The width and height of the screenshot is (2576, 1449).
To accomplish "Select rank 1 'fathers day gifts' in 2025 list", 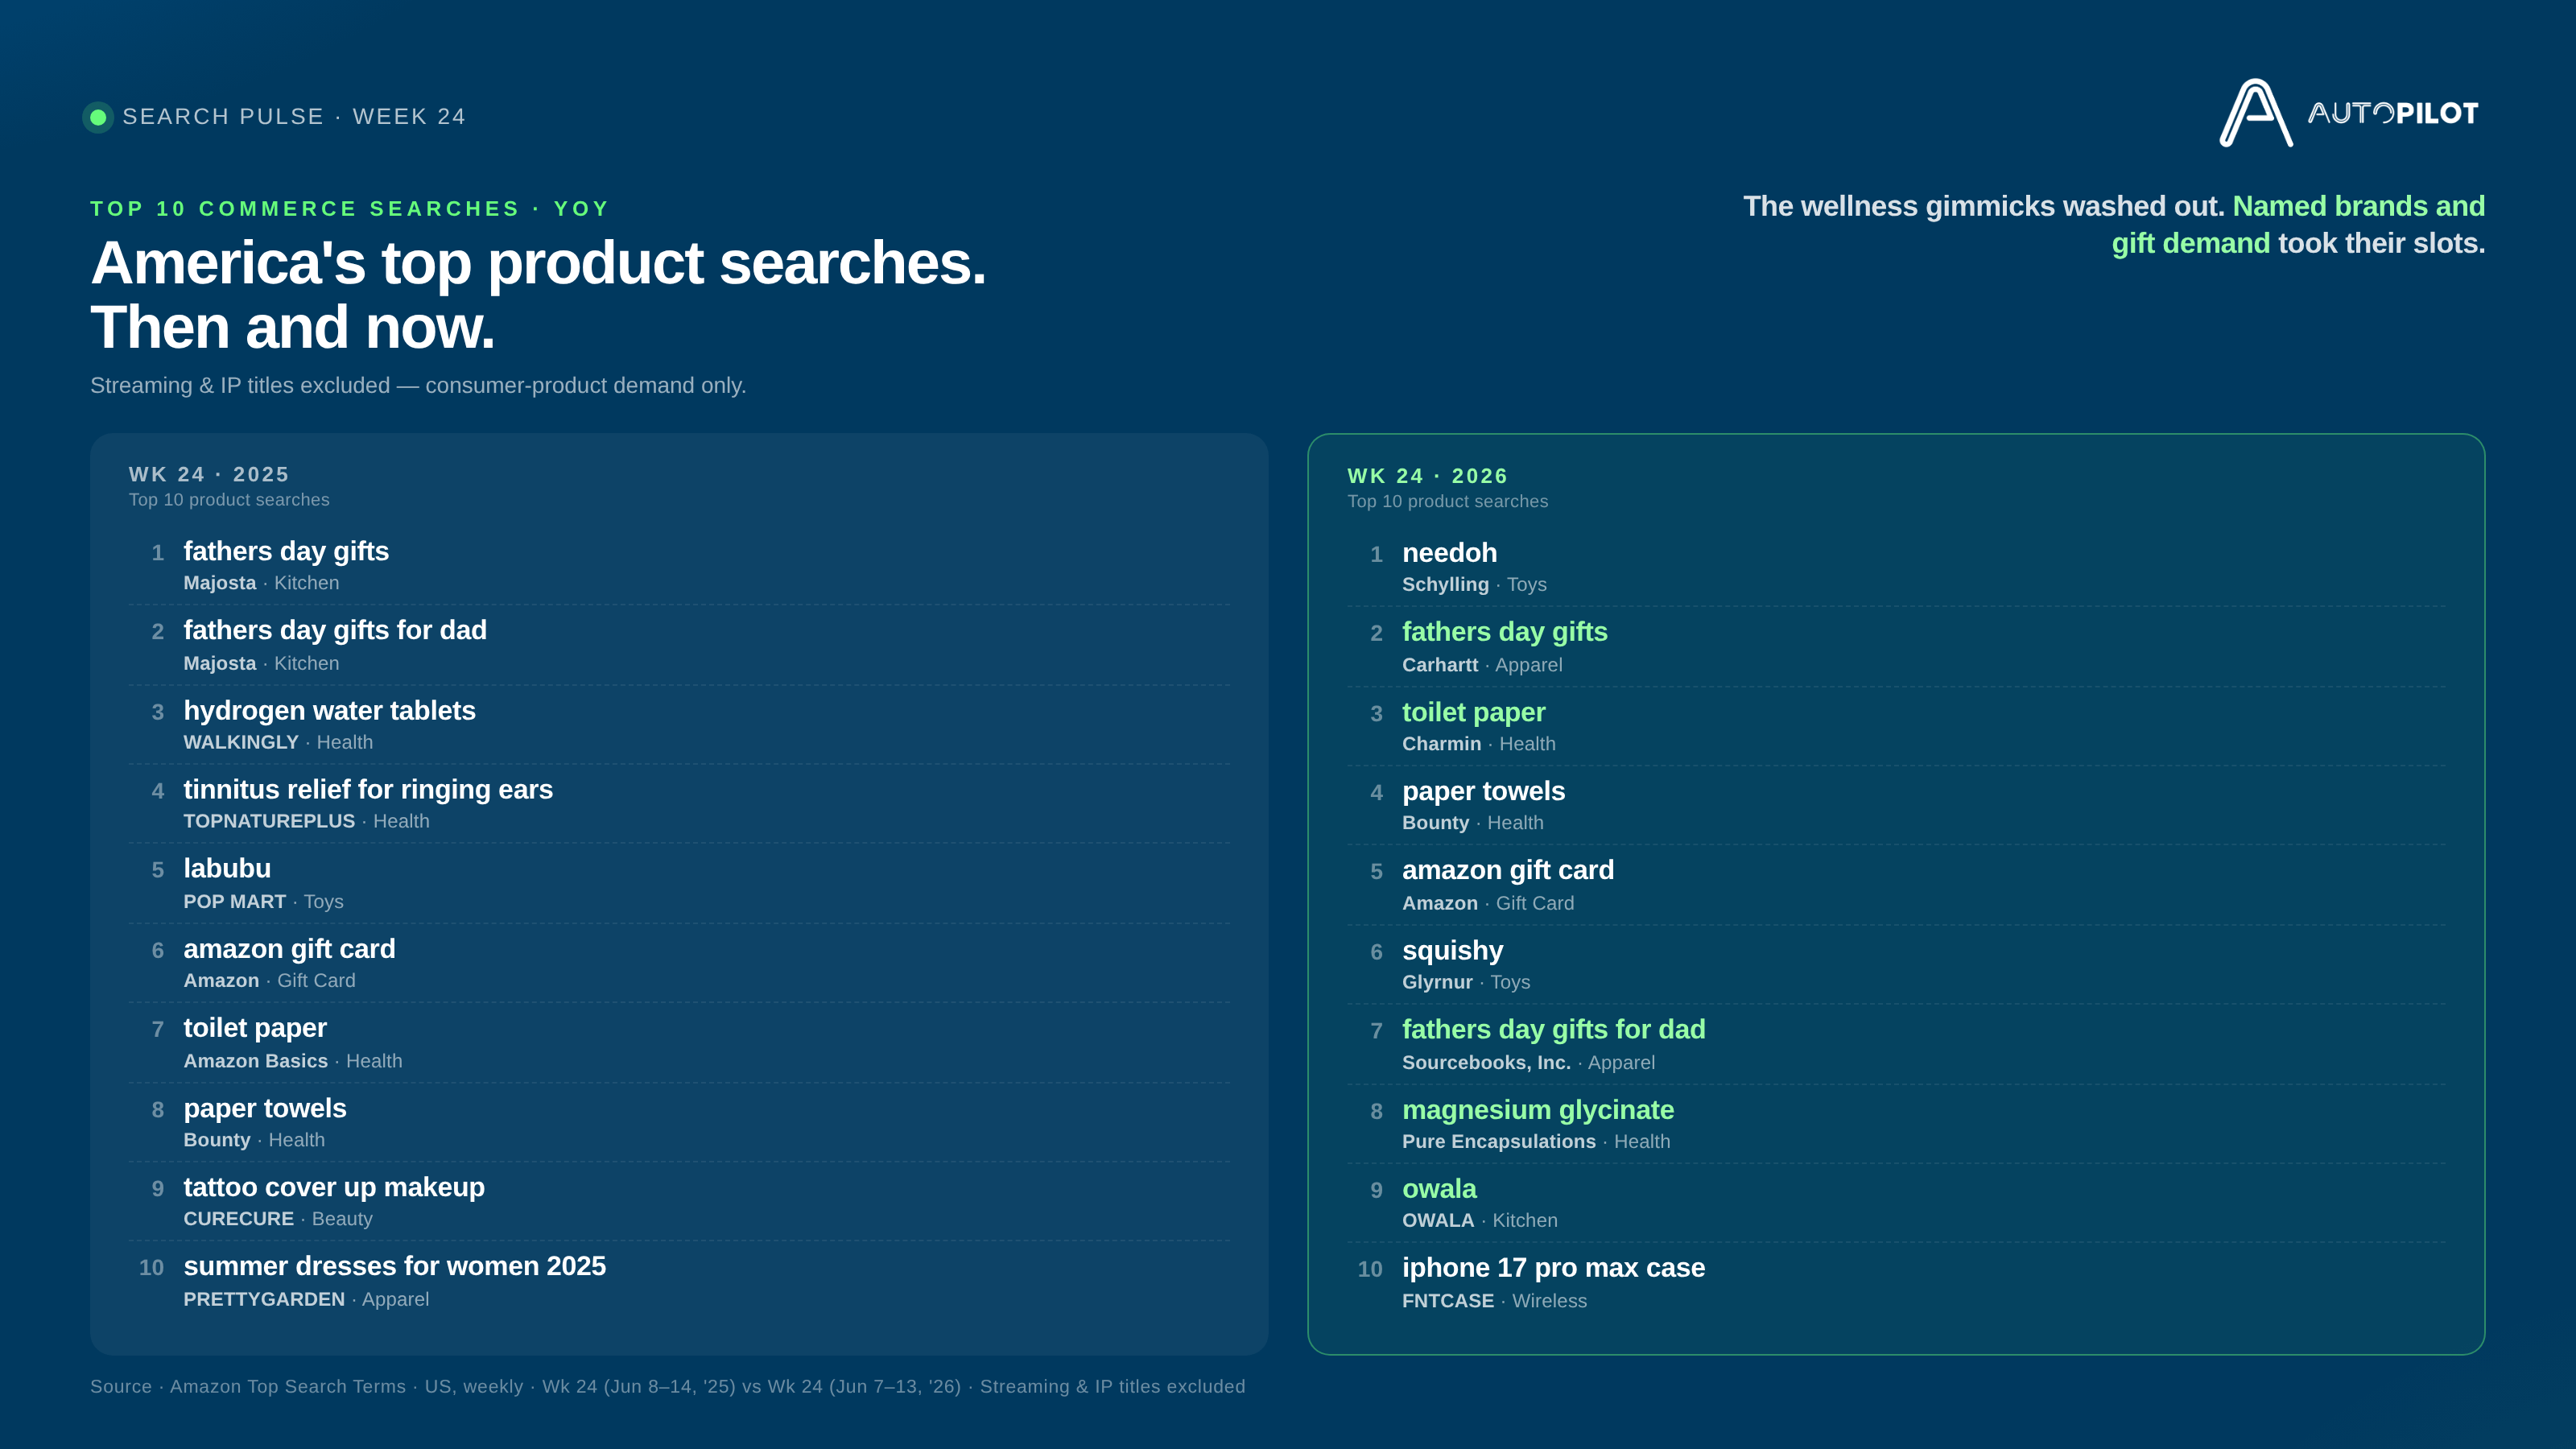I will tap(286, 551).
